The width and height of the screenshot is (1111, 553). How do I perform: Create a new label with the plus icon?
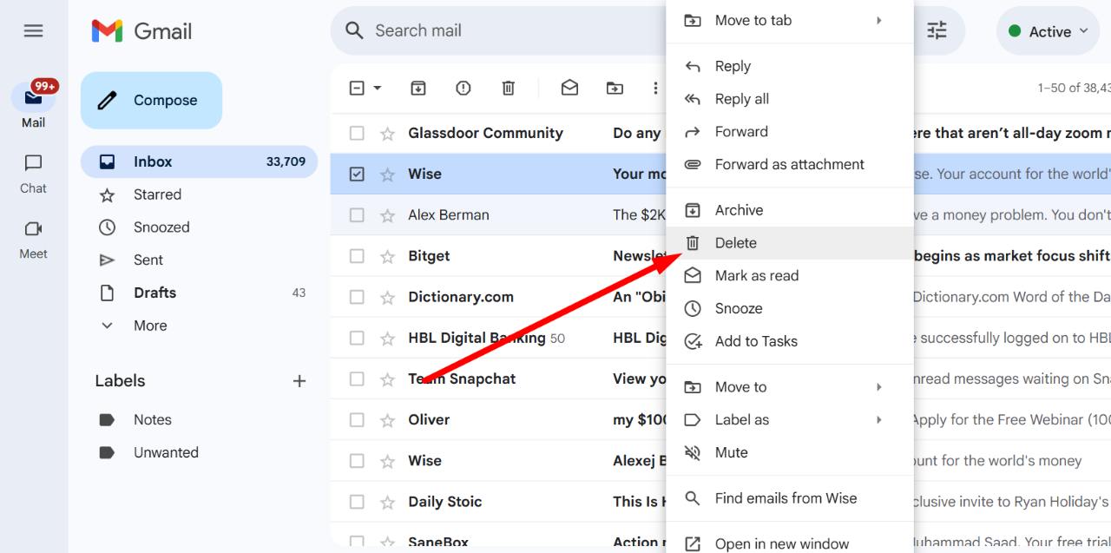299,381
